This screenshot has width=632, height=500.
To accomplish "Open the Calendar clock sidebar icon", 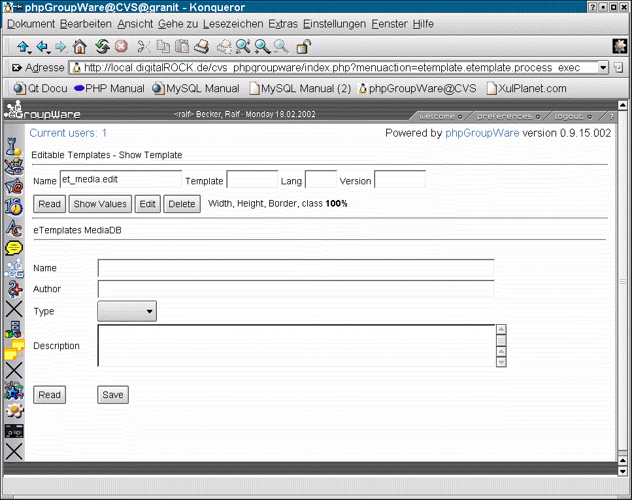I will coord(14,207).
